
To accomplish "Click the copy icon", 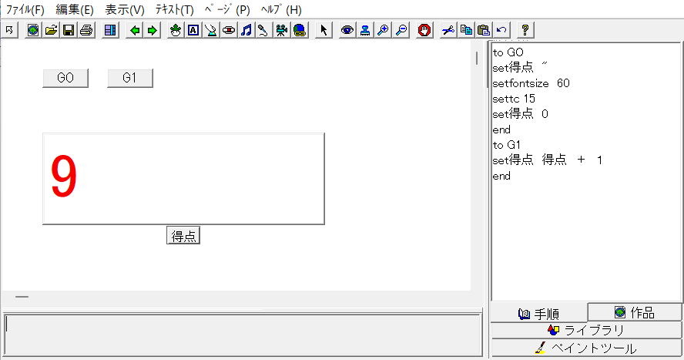I will tap(466, 30).
